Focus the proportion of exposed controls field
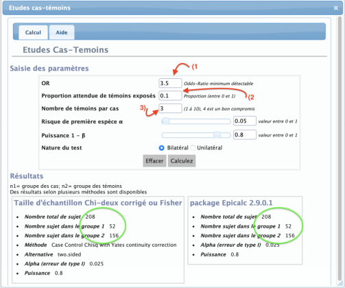 [170, 96]
